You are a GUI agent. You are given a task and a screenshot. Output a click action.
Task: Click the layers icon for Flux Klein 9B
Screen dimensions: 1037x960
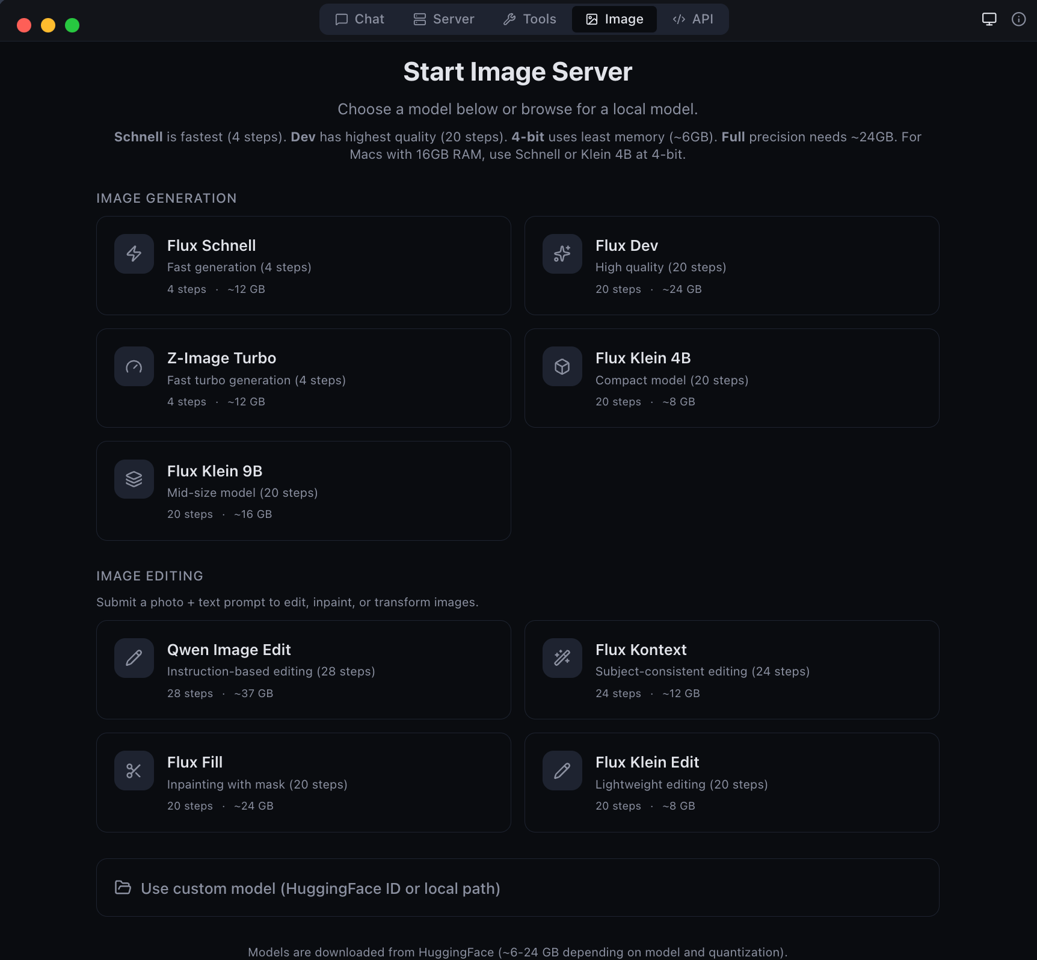tap(134, 479)
